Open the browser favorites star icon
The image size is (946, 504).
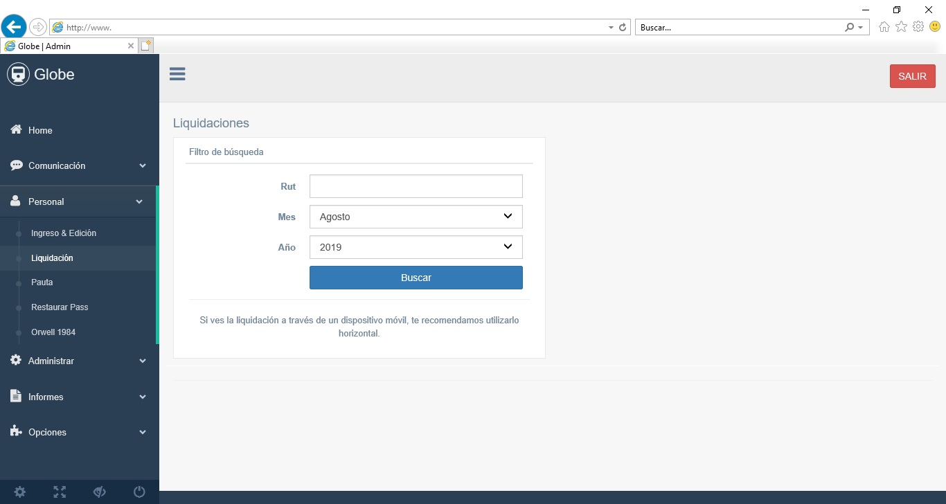(901, 27)
